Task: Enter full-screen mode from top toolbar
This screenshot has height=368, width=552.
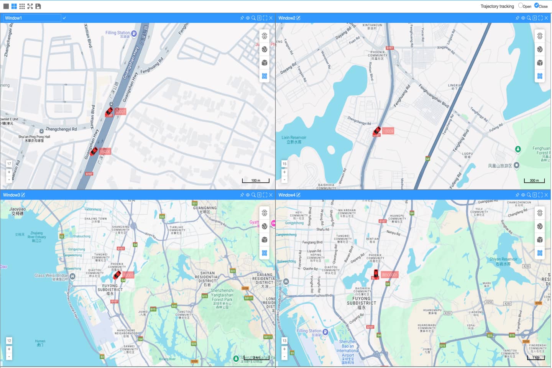Action: click(x=30, y=6)
